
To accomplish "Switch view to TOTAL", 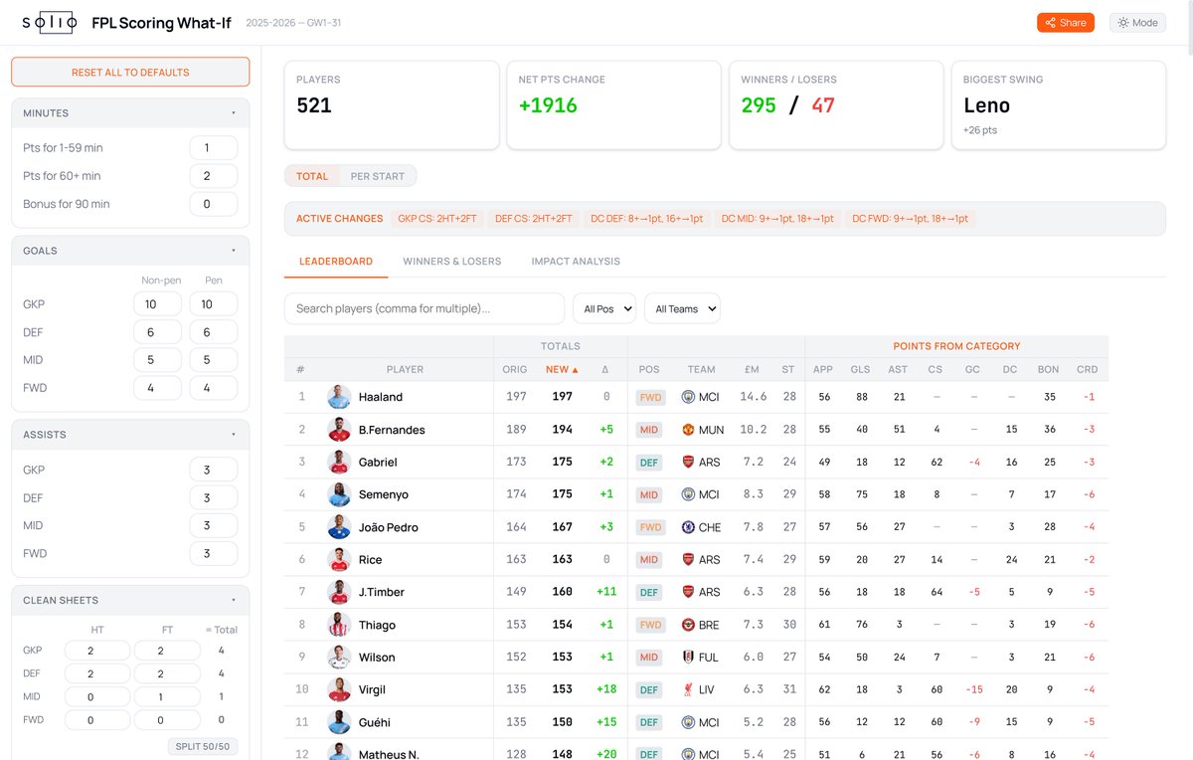I will tap(312, 176).
